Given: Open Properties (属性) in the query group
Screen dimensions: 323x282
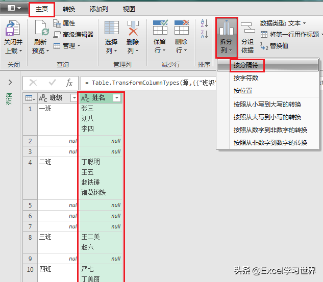Looking at the screenshot, I should [x=64, y=23].
